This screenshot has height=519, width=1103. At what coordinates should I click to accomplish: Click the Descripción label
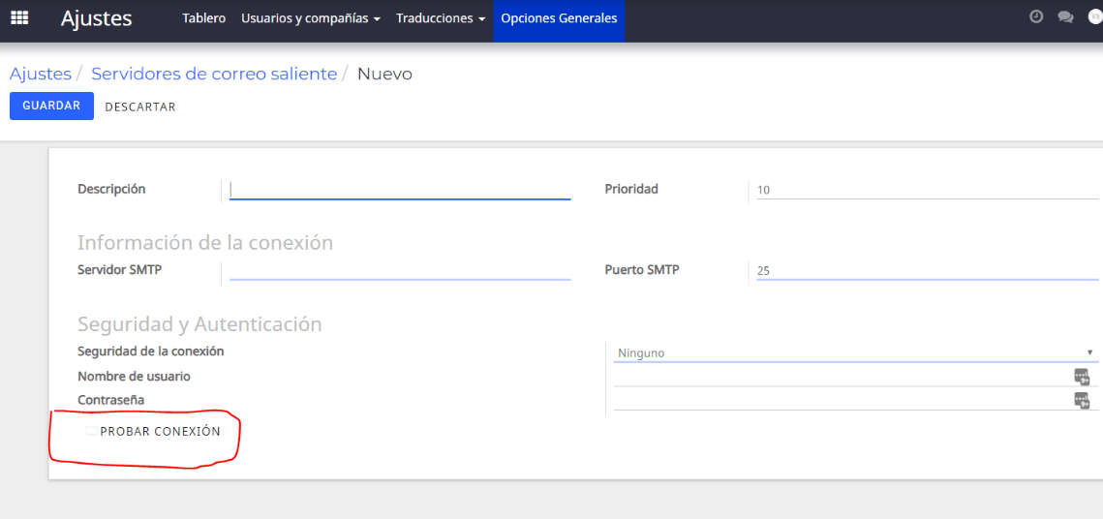[111, 189]
